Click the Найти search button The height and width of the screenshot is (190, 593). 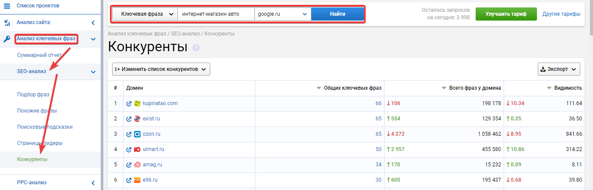tap(337, 14)
